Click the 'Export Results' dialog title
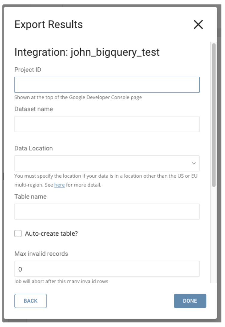Screen dimensions: 225x327 49,25
